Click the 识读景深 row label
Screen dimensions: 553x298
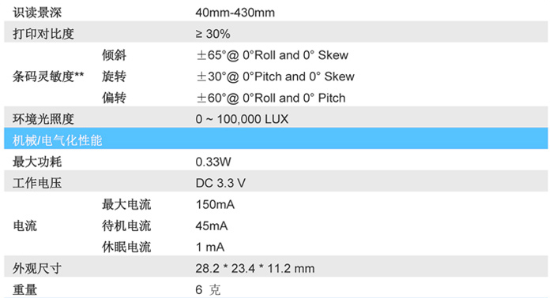[37, 13]
